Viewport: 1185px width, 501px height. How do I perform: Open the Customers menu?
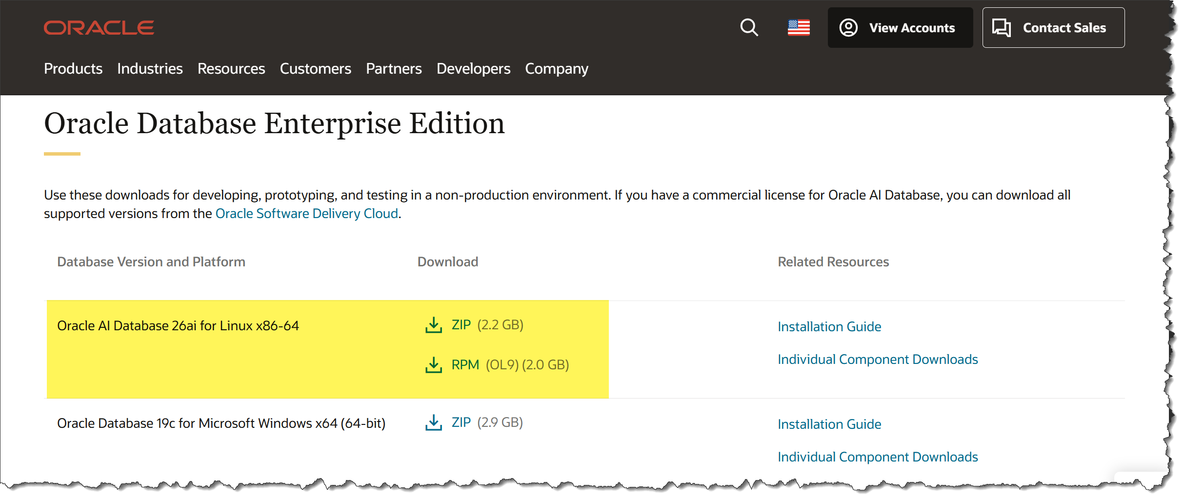tap(315, 69)
